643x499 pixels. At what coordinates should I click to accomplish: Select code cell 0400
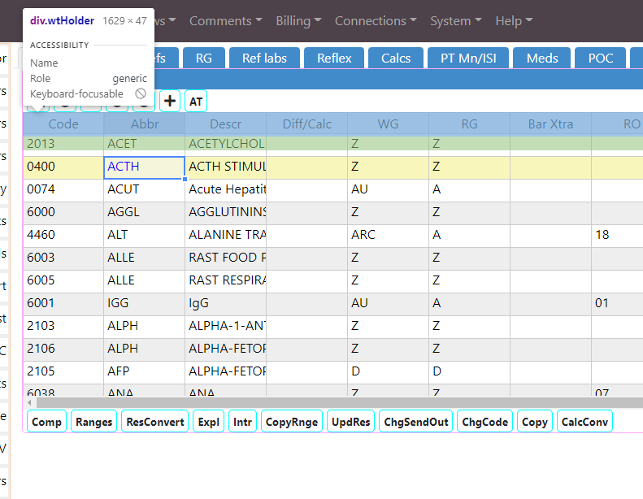click(63, 167)
